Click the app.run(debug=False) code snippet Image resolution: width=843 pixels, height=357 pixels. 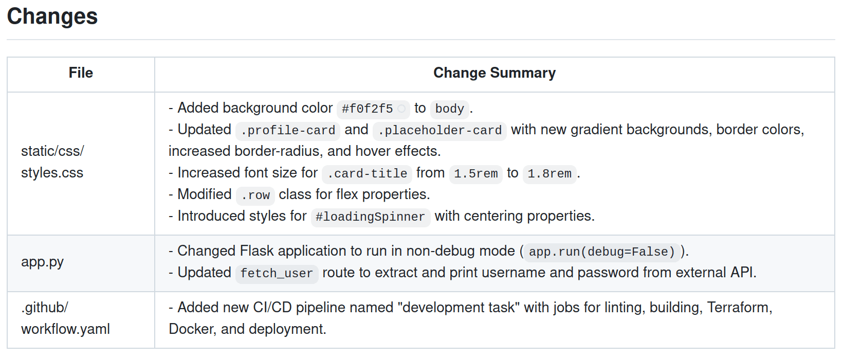[x=601, y=252]
